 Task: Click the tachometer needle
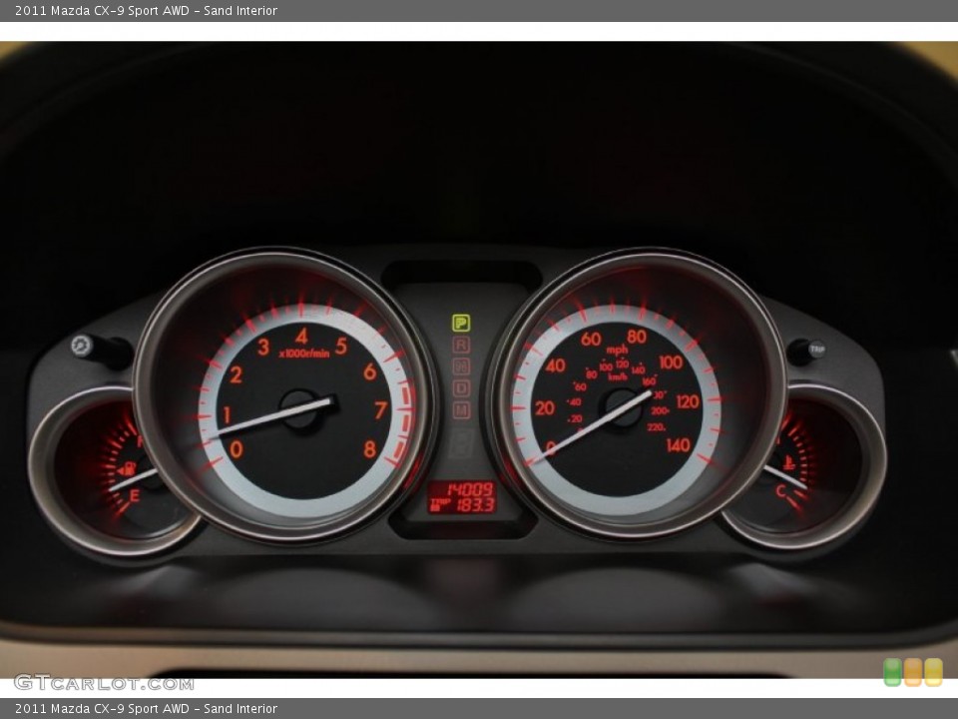[269, 418]
